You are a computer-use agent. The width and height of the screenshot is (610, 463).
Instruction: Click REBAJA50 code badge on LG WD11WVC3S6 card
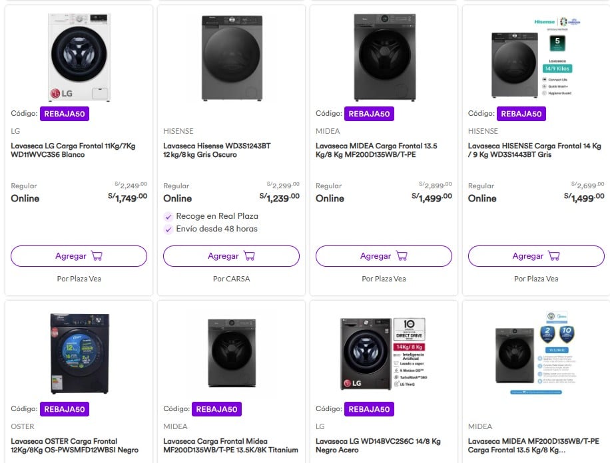pos(65,114)
